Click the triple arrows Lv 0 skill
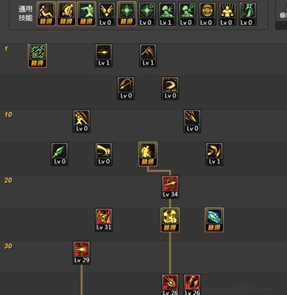 point(192,121)
